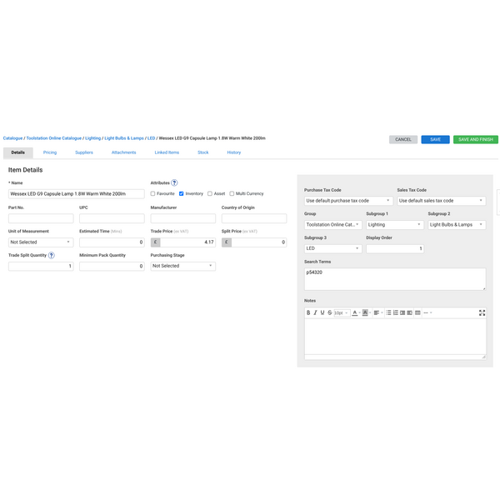Switch to the Pricing tab
The height and width of the screenshot is (500, 500).
click(50, 152)
